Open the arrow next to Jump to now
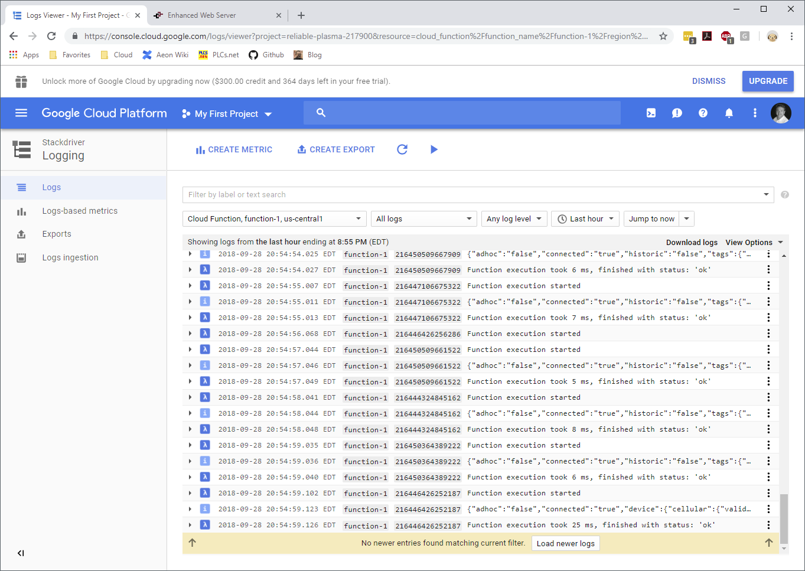The height and width of the screenshot is (571, 805). 687,218
